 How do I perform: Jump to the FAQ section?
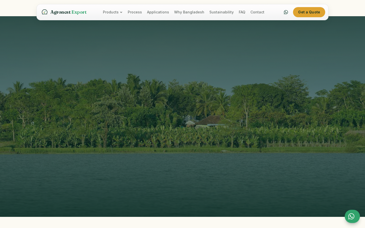(x=242, y=12)
